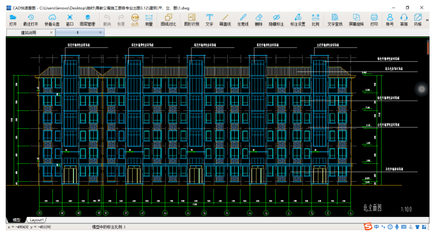Click the 打印 print icon
Image resolution: width=441 pixels, height=236 pixels.
tap(374, 20)
